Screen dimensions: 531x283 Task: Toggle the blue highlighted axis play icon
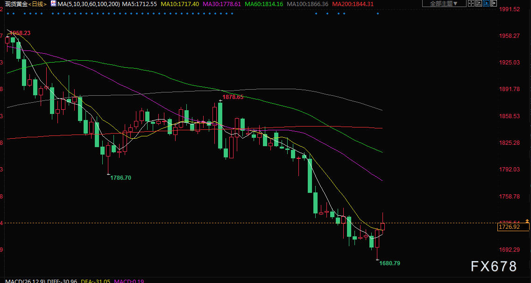click(x=486, y=3)
